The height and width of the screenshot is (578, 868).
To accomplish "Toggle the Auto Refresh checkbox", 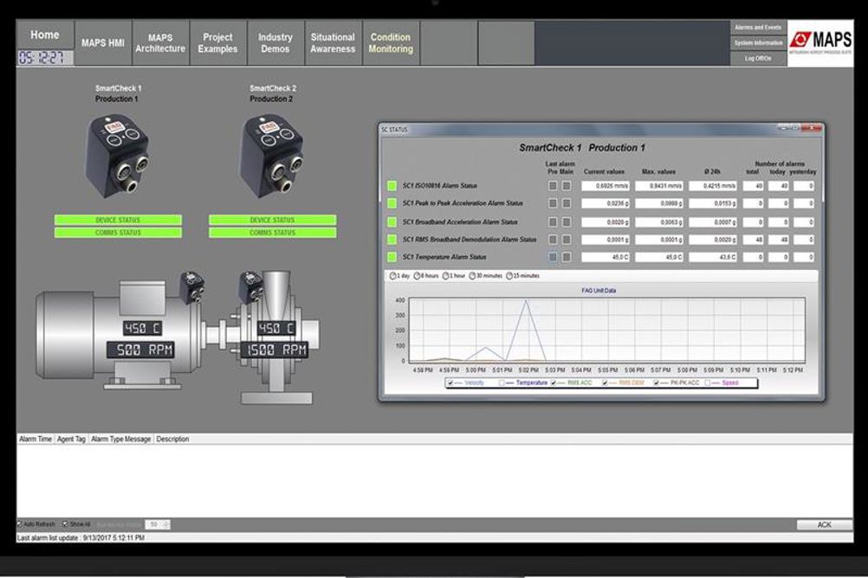I will [x=20, y=523].
